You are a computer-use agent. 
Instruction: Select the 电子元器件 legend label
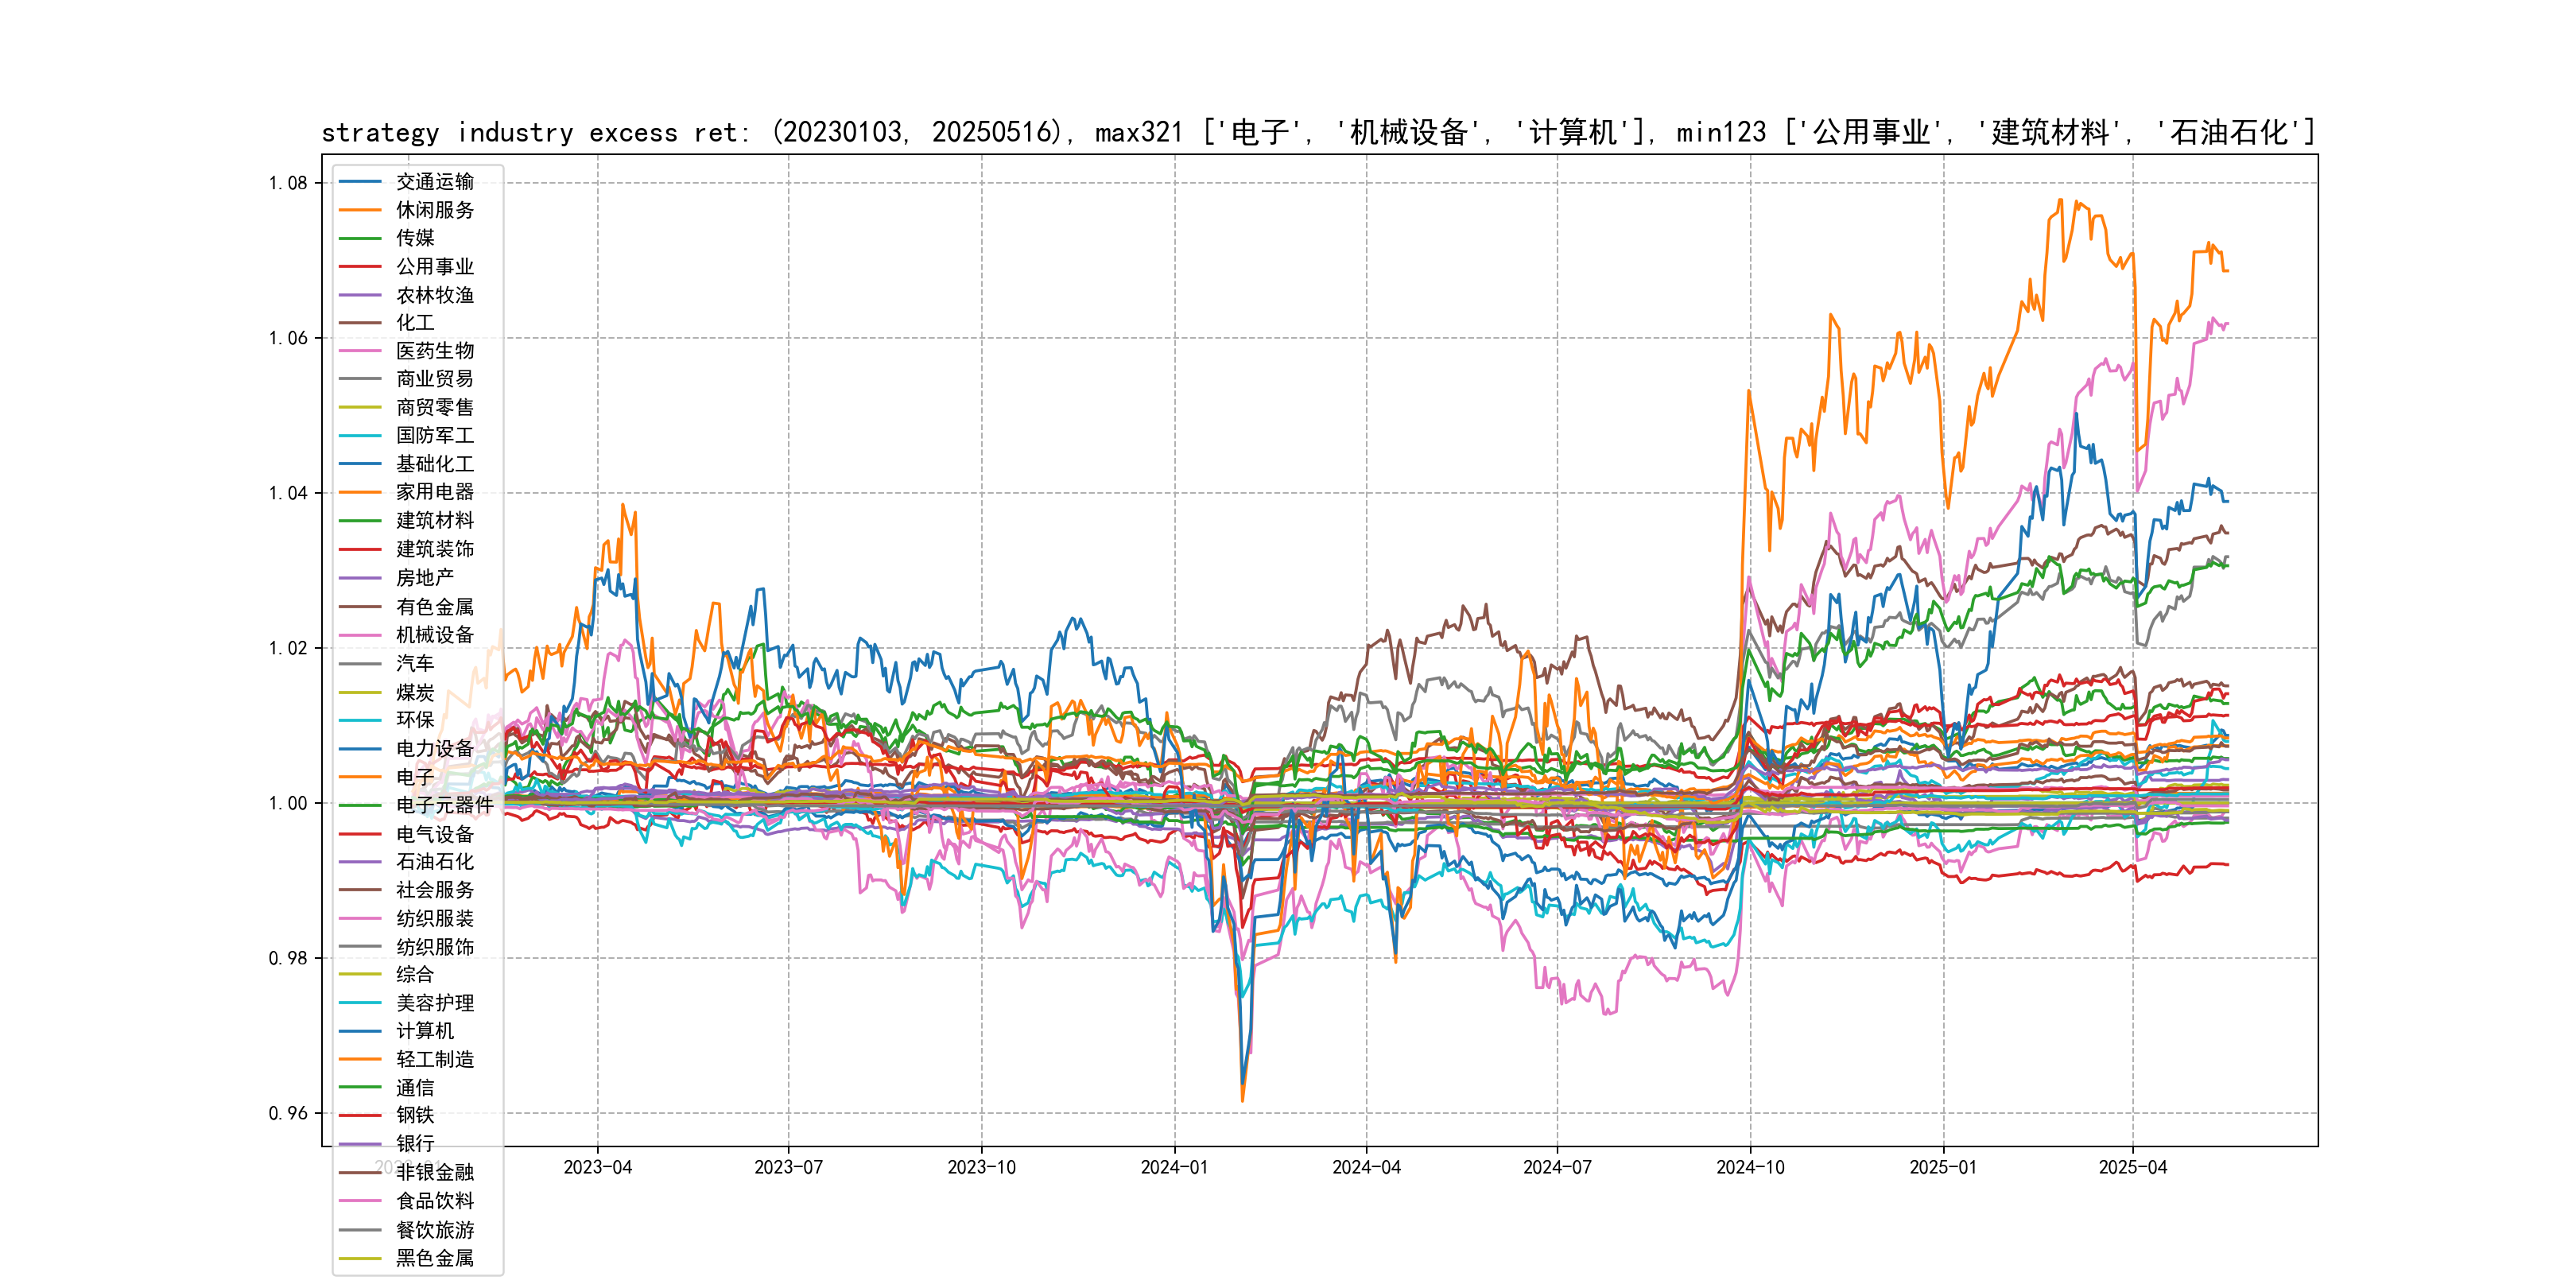[x=444, y=805]
